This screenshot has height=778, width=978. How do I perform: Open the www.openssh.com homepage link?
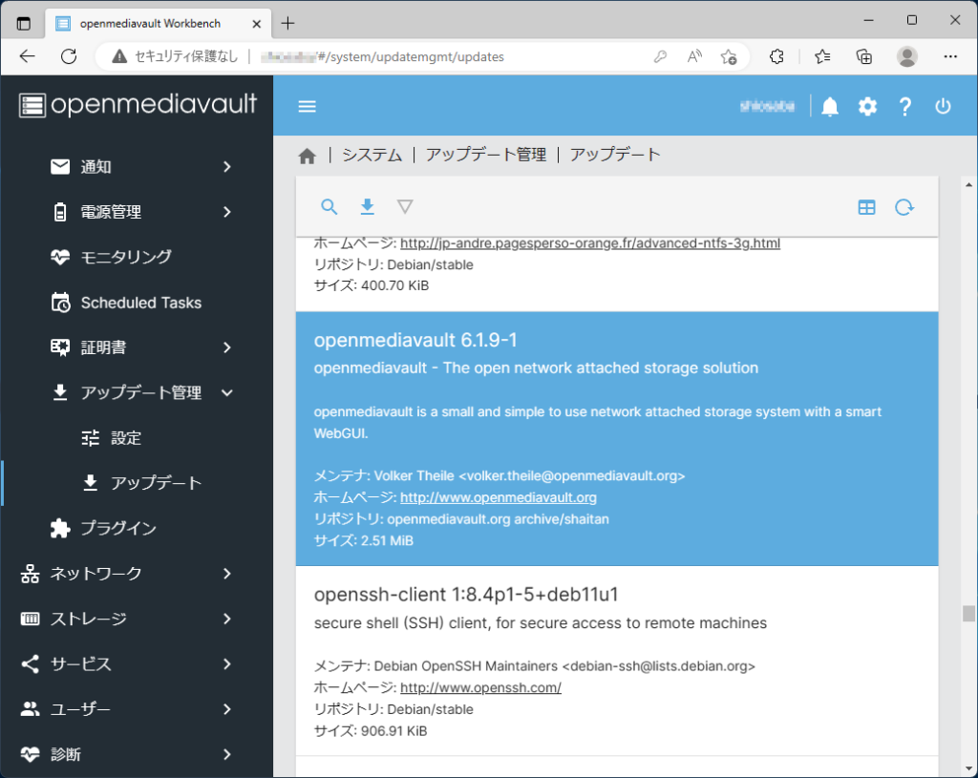[x=479, y=687]
